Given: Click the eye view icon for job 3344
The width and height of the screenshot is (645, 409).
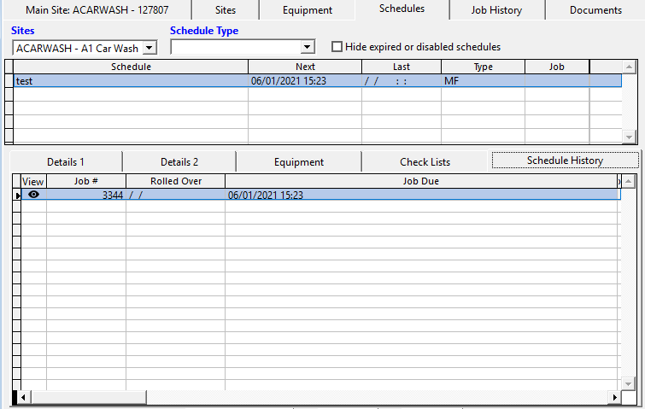Looking at the screenshot, I should click(x=33, y=195).
